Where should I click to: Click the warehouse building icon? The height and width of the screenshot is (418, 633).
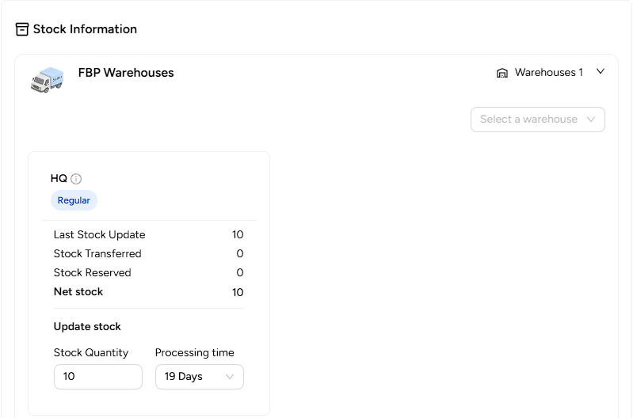501,73
